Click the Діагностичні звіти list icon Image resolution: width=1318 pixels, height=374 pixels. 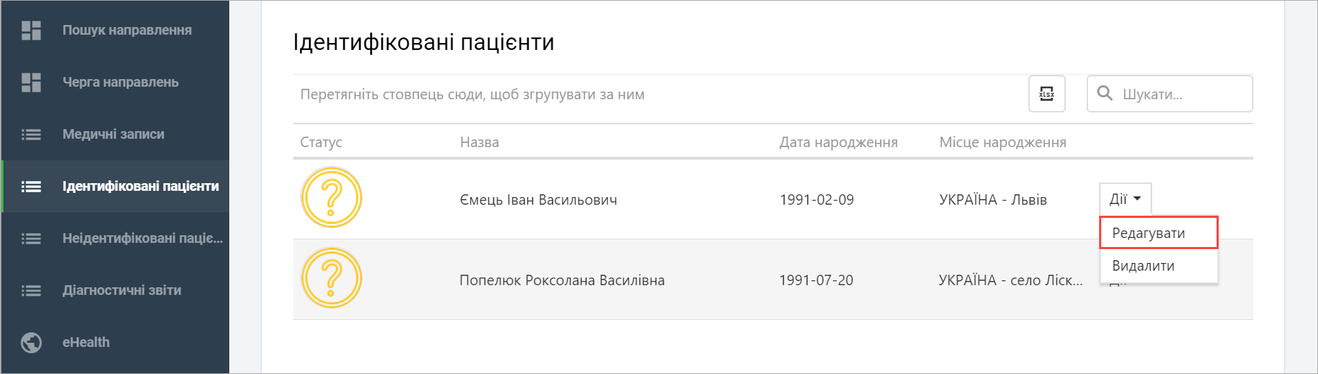point(31,291)
